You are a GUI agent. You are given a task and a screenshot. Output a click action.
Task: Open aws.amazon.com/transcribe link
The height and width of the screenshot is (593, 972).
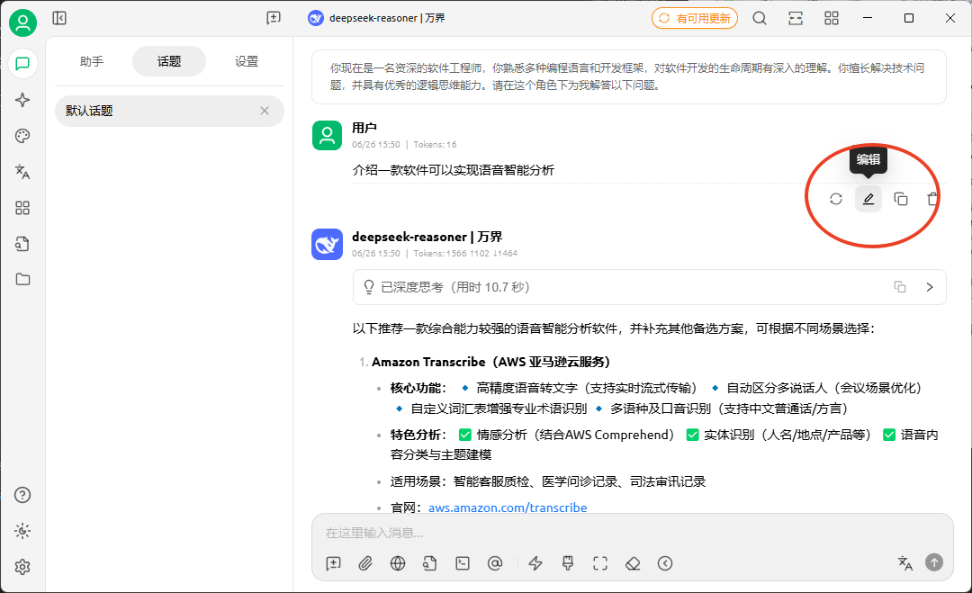pos(507,508)
